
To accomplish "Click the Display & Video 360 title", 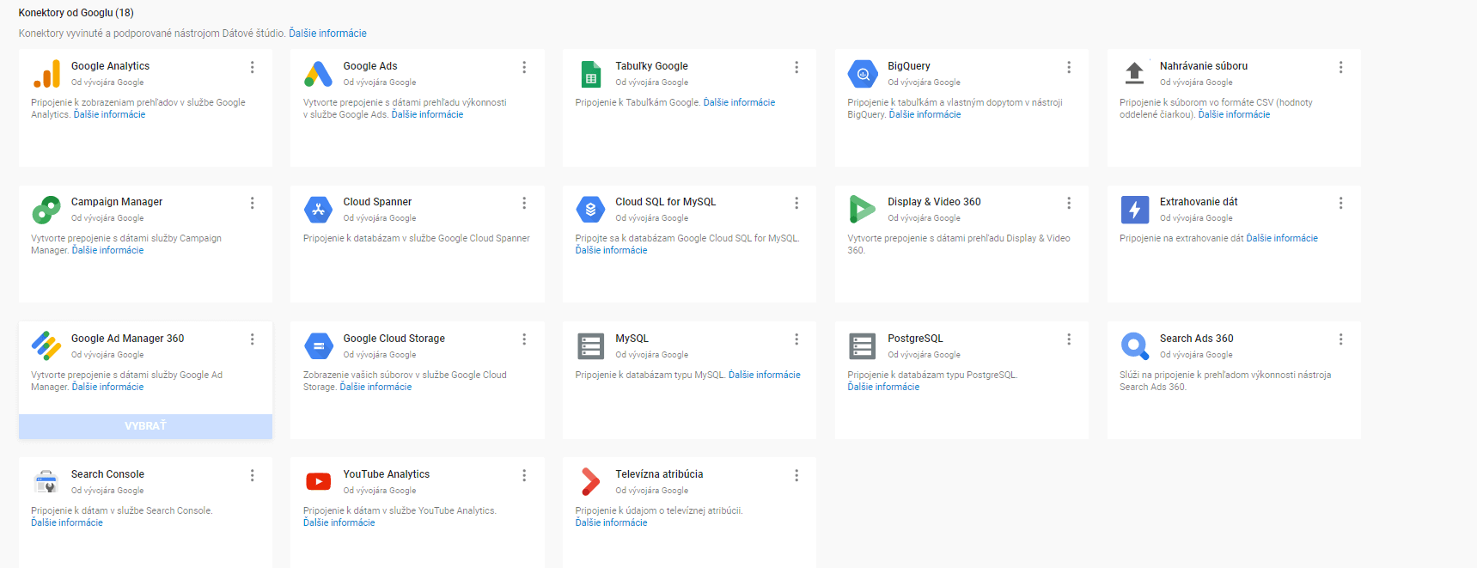I will [934, 202].
